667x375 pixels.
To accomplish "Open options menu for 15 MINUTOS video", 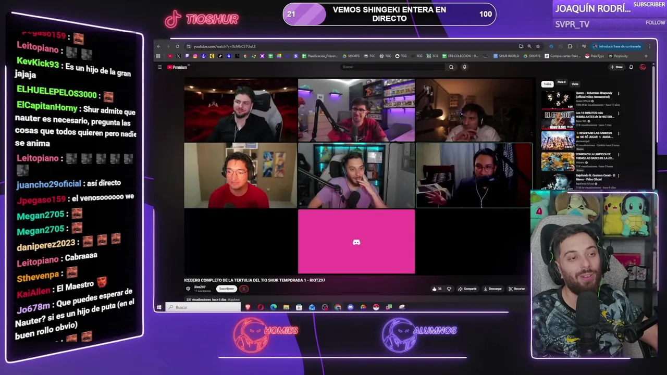I will pyautogui.click(x=619, y=114).
